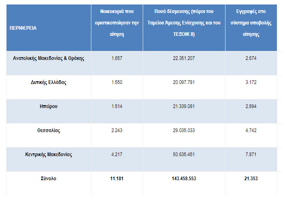
Task: Select the amount cell 22.351.207
Action: click(x=184, y=58)
